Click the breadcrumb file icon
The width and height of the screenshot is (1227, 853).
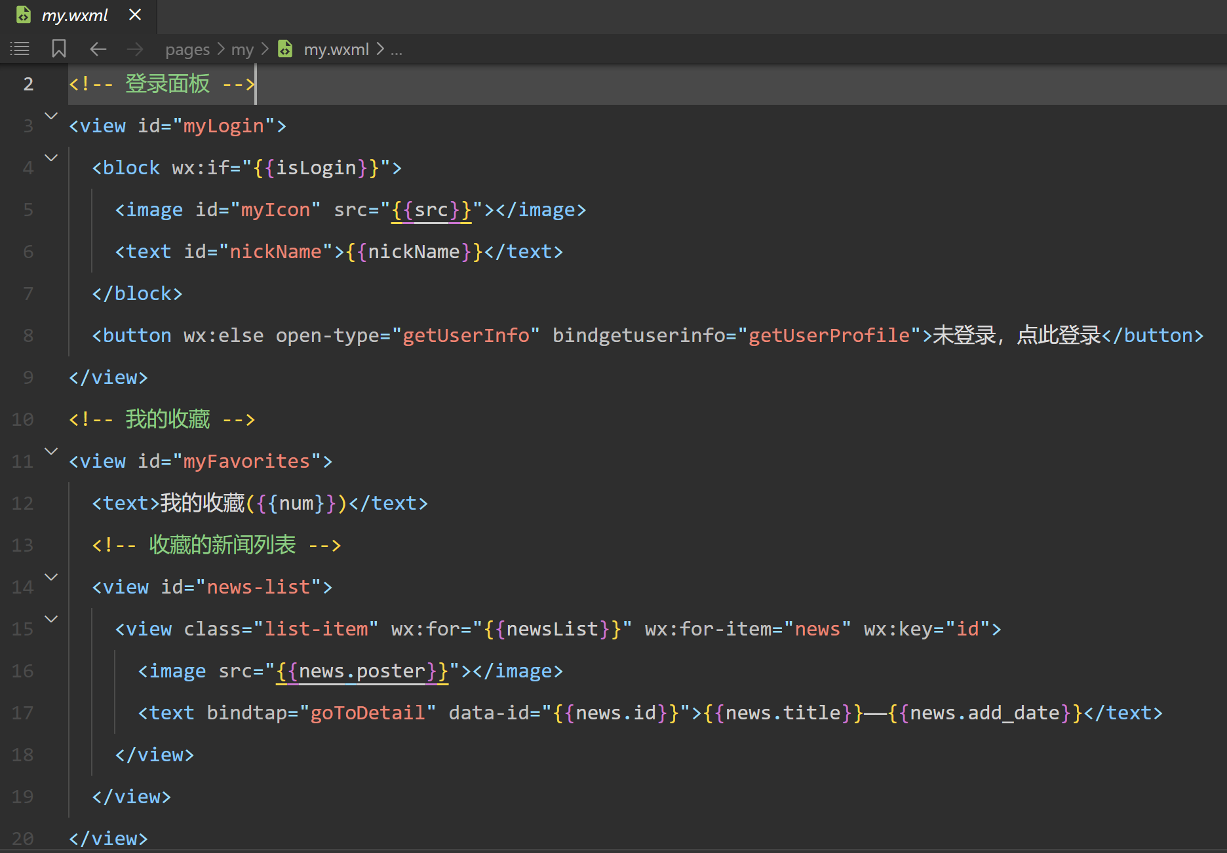click(285, 48)
